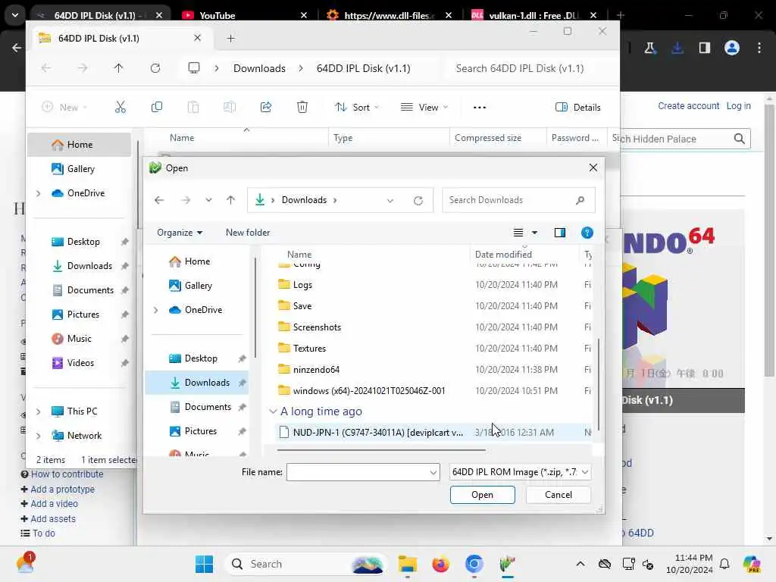Image resolution: width=776 pixels, height=582 pixels.
Task: Expand This PC in File Explorer sidebar
Action: pos(38,411)
